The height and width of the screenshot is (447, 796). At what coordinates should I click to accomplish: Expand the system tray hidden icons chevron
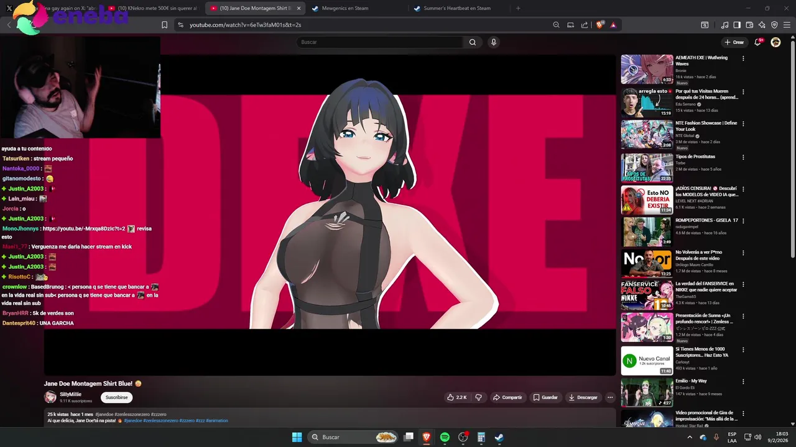point(690,437)
